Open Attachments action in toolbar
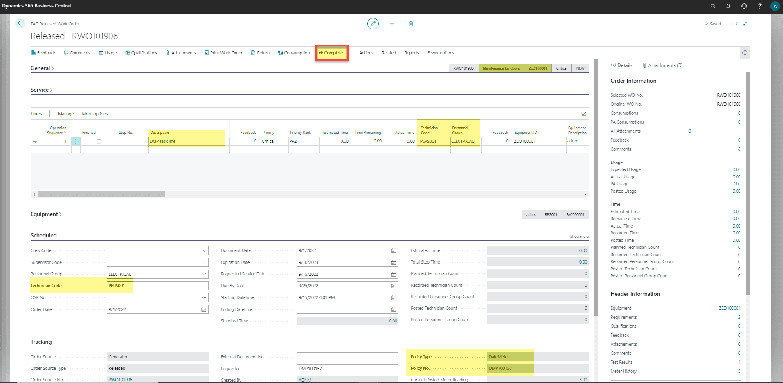The image size is (783, 383). (181, 53)
